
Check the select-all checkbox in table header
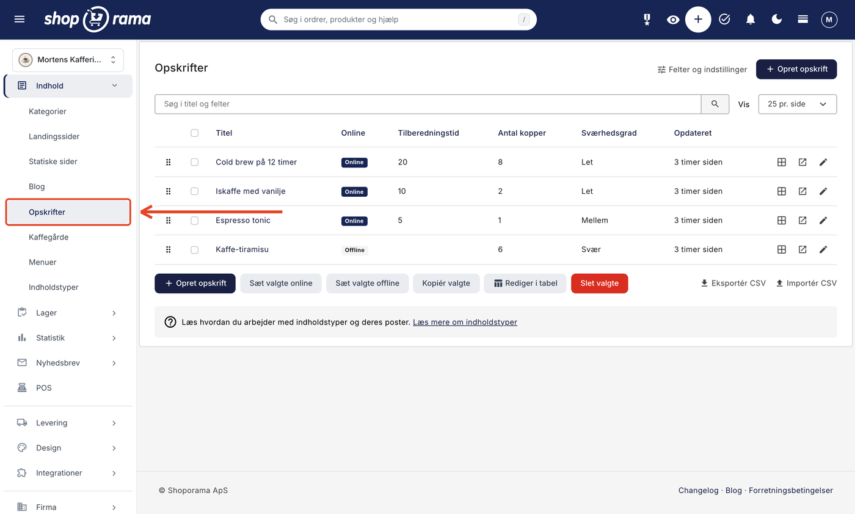coord(195,133)
